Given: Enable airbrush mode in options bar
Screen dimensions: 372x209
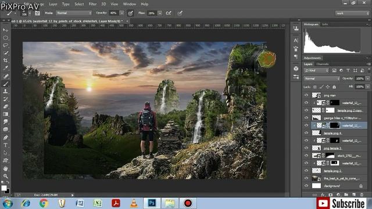Looking at the screenshot, I should coord(169,13).
